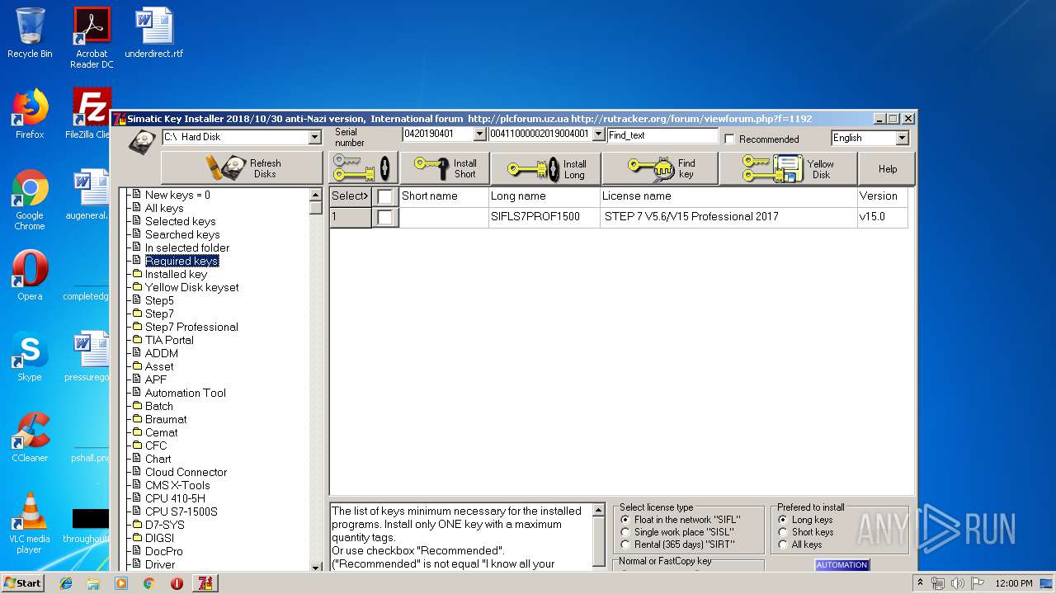
Task: Open the Help button
Action: tap(888, 168)
